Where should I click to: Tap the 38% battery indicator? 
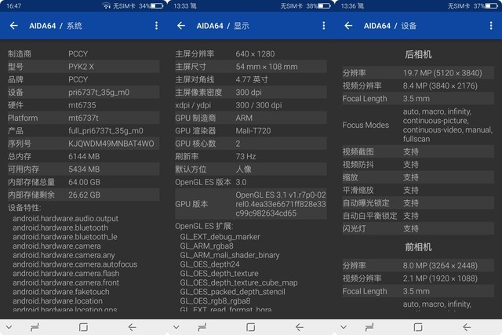318,5
